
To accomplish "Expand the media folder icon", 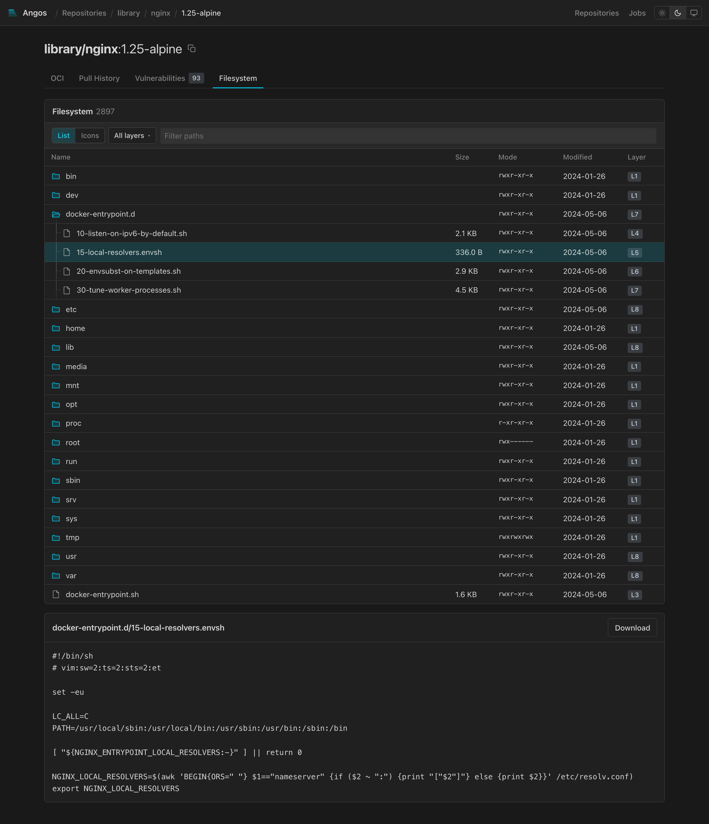I will pos(56,367).
